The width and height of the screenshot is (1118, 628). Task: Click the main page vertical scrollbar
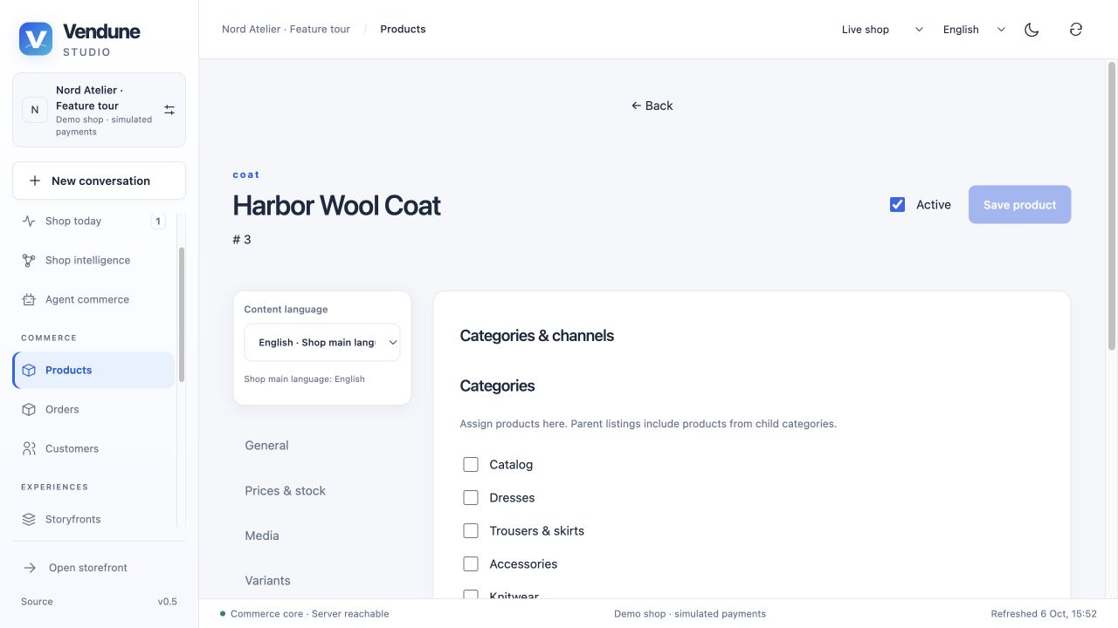(x=1112, y=206)
